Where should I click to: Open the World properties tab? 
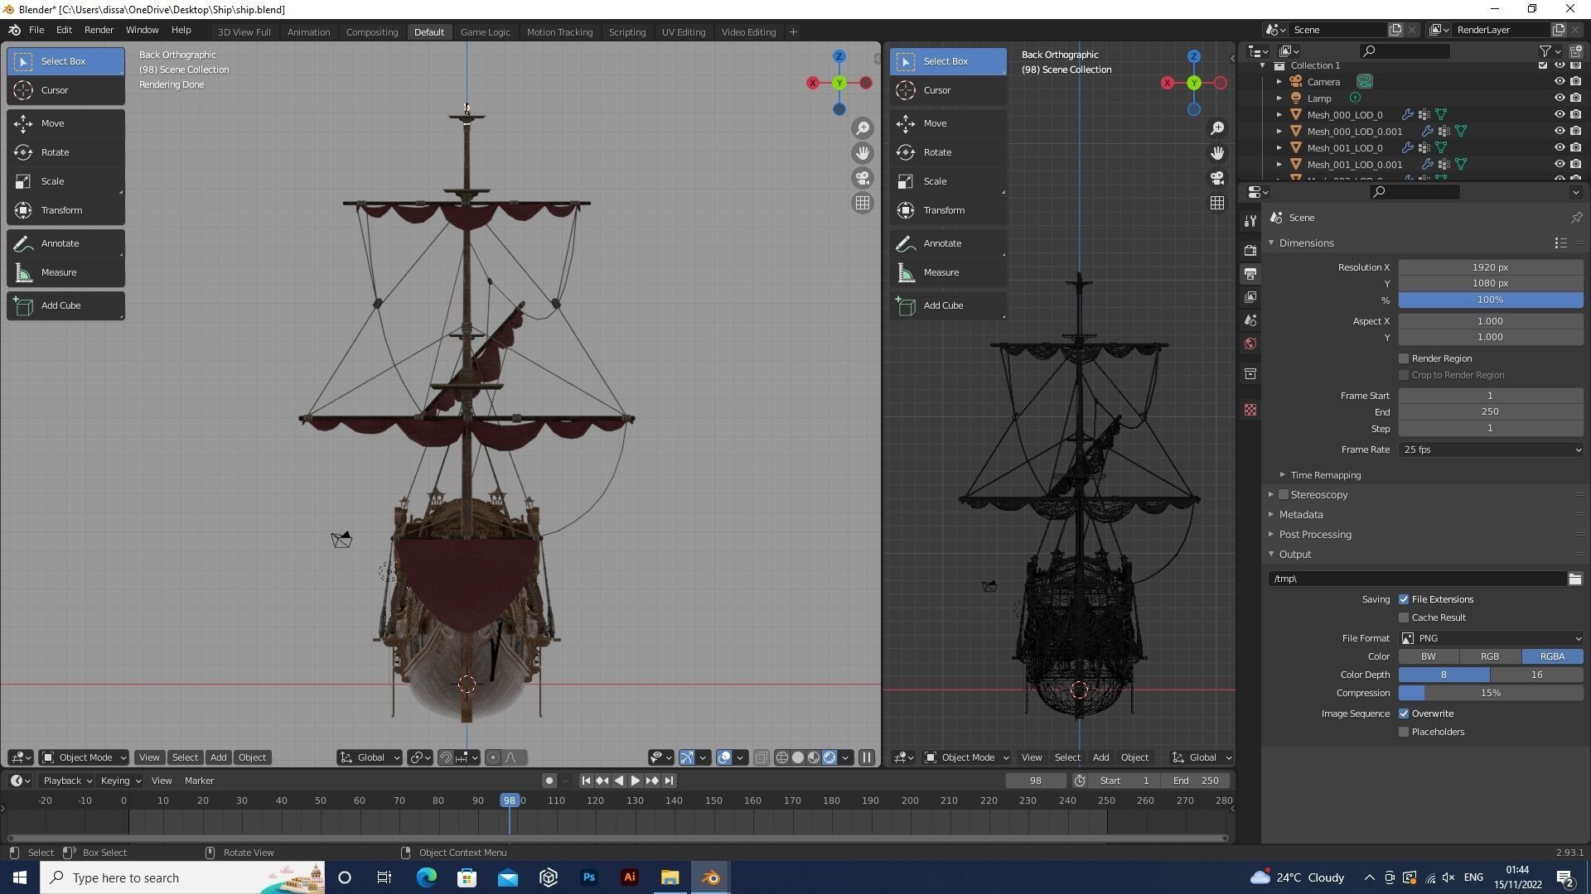pyautogui.click(x=1250, y=344)
